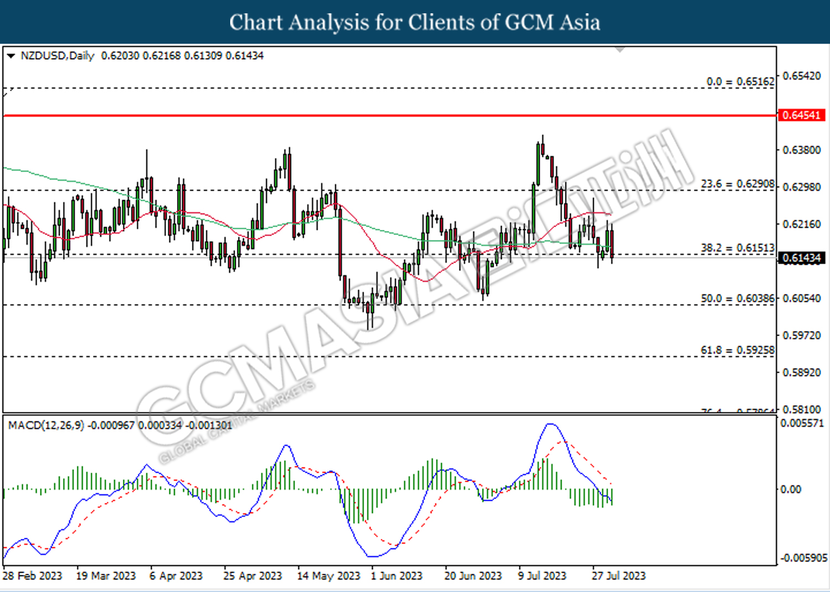830x592 pixels.
Task: Click the red 0.64541 price tag
Action: [x=802, y=115]
